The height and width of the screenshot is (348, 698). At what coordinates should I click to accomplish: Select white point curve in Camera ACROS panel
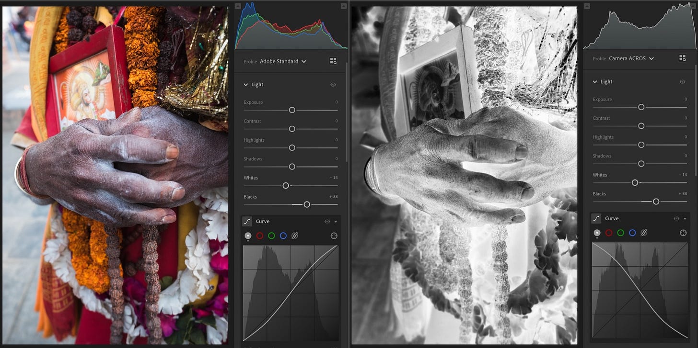(x=597, y=233)
